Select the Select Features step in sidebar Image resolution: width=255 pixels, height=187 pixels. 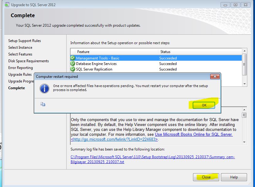click(x=20, y=54)
